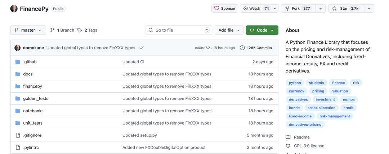
Task: Open the Star lists dropdown arrow
Action: click(x=369, y=8)
